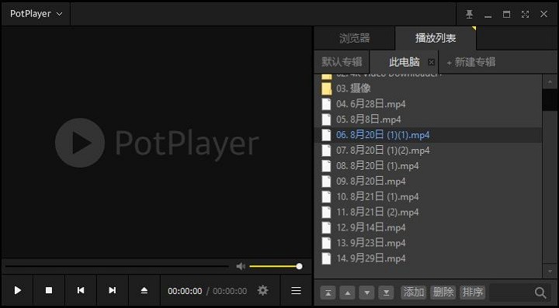Screen dimensions: 559x308
Task: Click the 排序 sort button
Action: pyautogui.click(x=473, y=292)
